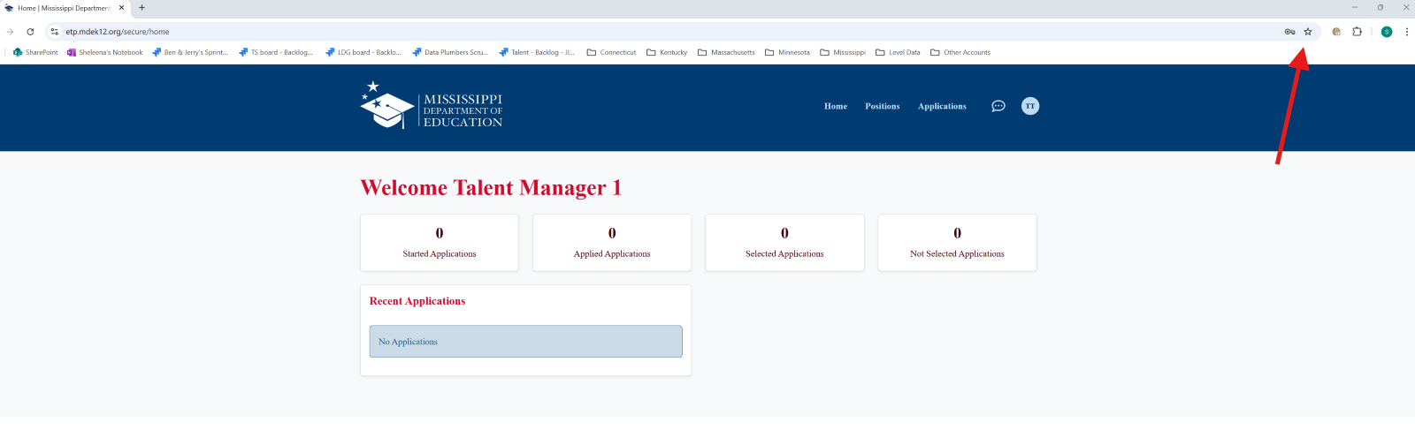Open the Level Data bookmark folder
The width and height of the screenshot is (1415, 445).
click(x=898, y=53)
